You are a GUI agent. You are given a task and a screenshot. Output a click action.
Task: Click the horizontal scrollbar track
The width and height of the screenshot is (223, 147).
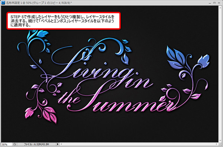[139, 144]
